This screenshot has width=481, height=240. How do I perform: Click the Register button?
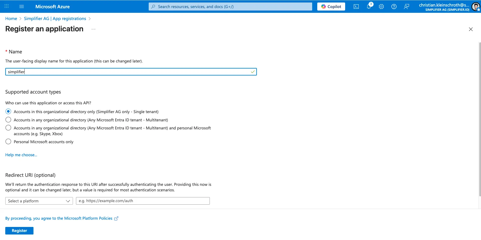(19, 231)
